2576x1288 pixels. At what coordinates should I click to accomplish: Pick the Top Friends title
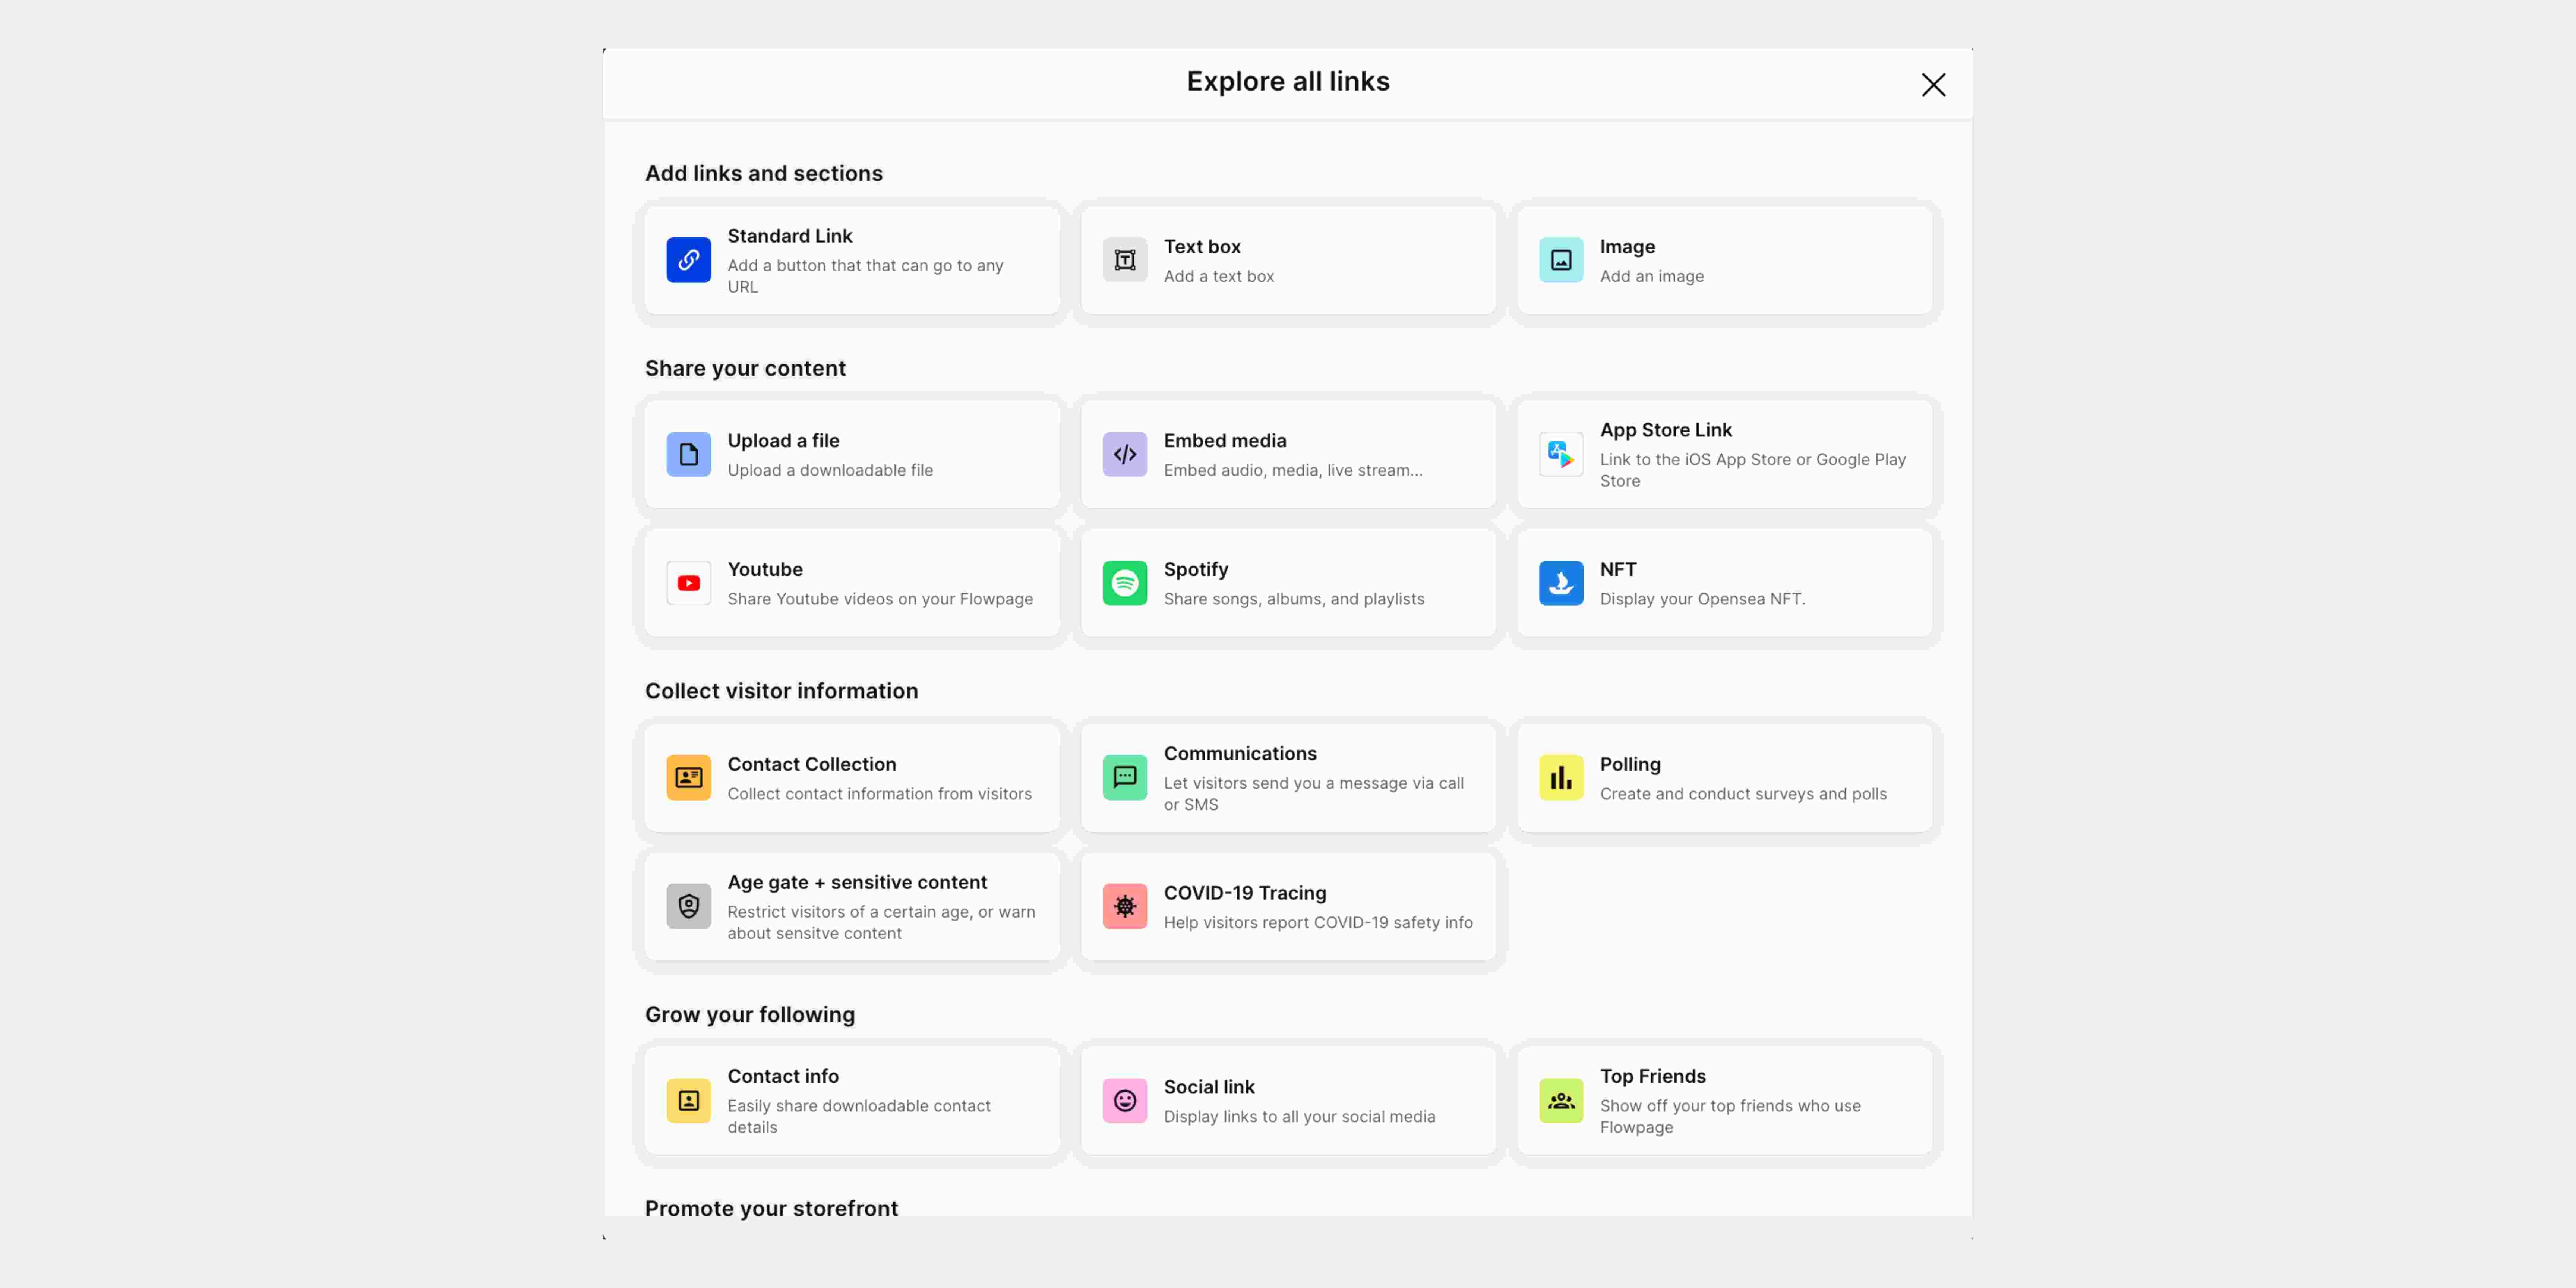(x=1653, y=1077)
